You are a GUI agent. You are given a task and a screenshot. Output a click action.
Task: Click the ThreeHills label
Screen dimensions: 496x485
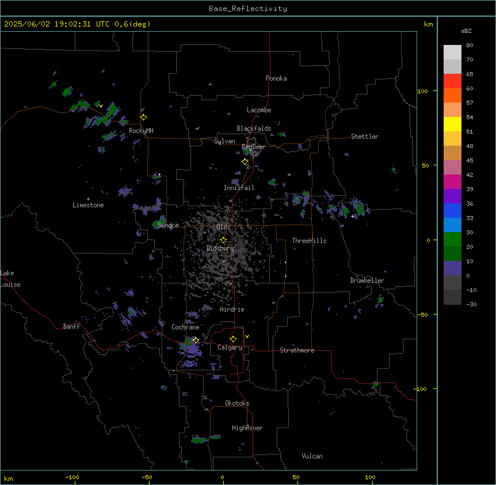click(309, 241)
